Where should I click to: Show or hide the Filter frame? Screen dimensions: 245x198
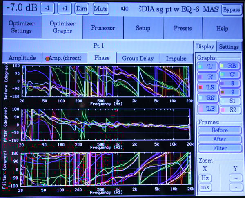click(219, 148)
